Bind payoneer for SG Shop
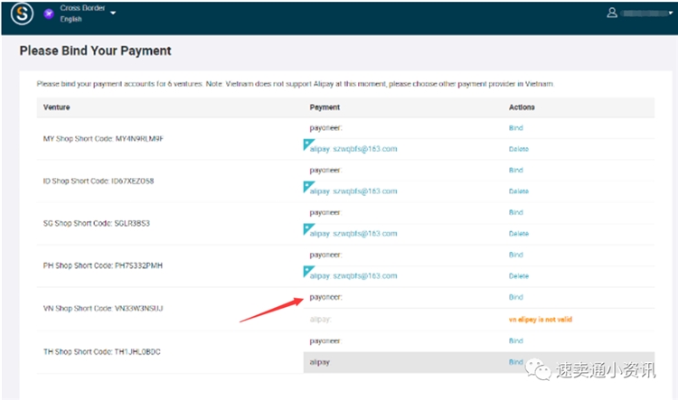 [x=516, y=212]
